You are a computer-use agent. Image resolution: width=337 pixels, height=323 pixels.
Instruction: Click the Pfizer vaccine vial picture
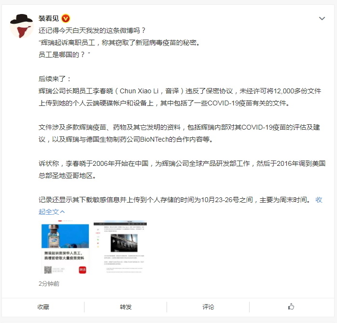pyautogui.click(x=65, y=236)
